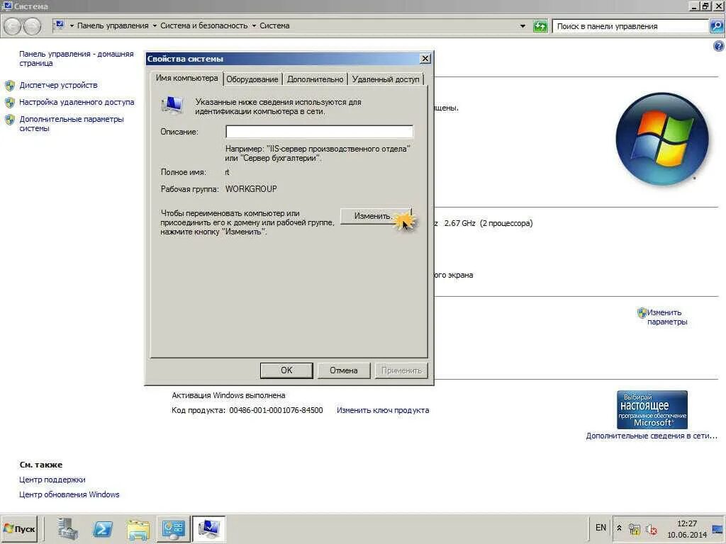Switch to Удаленный доступ tab
Viewport: 726px width, 544px height.
(x=385, y=79)
